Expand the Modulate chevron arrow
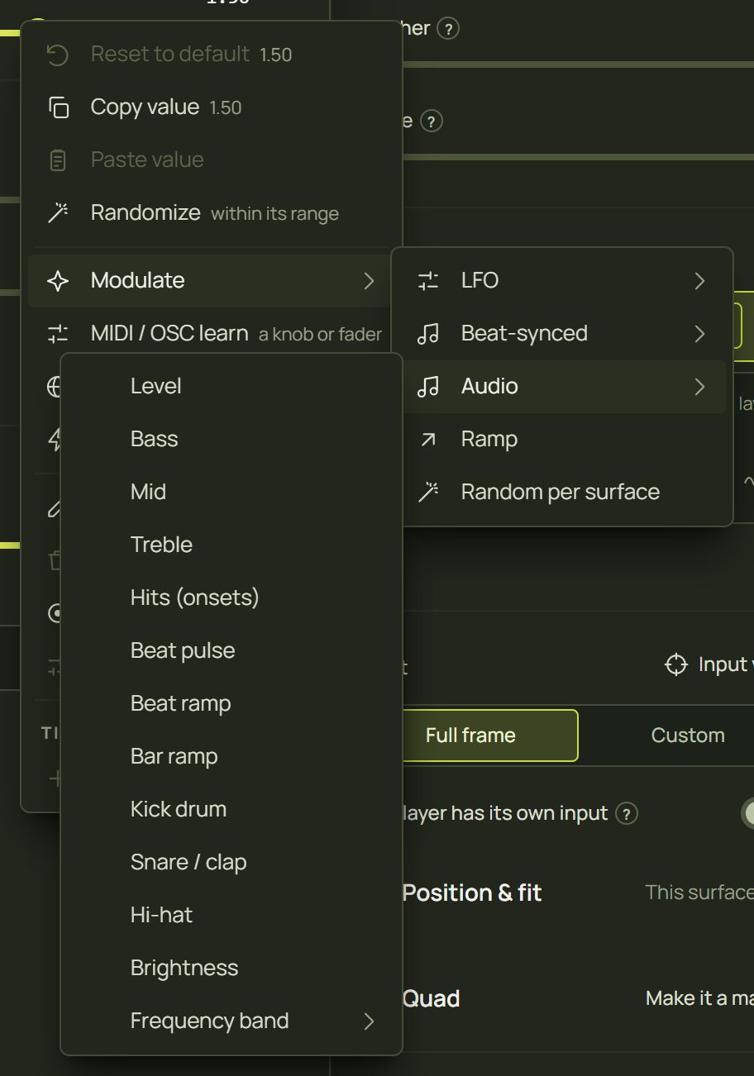 (370, 281)
